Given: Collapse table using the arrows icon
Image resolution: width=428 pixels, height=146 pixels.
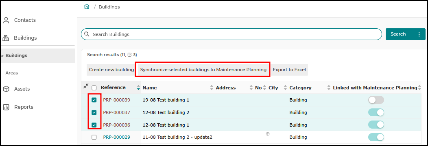Looking at the screenshot, I should click(86, 86).
